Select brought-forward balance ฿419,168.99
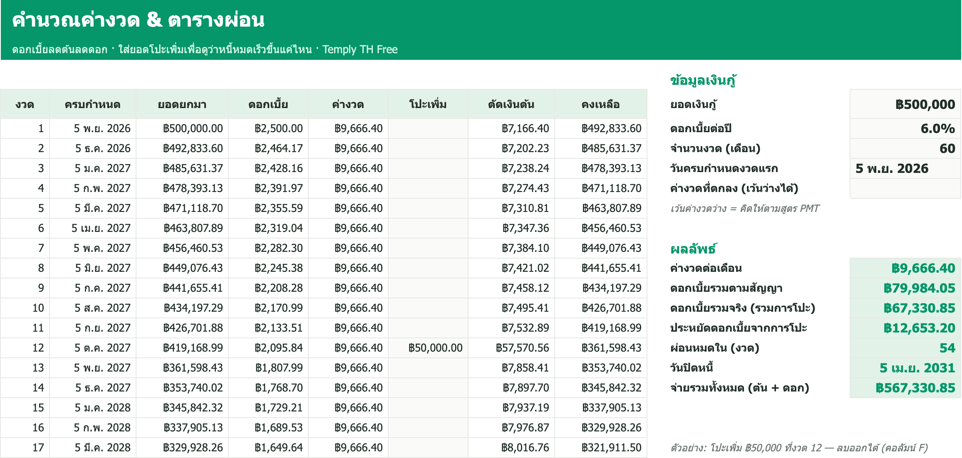 182,348
